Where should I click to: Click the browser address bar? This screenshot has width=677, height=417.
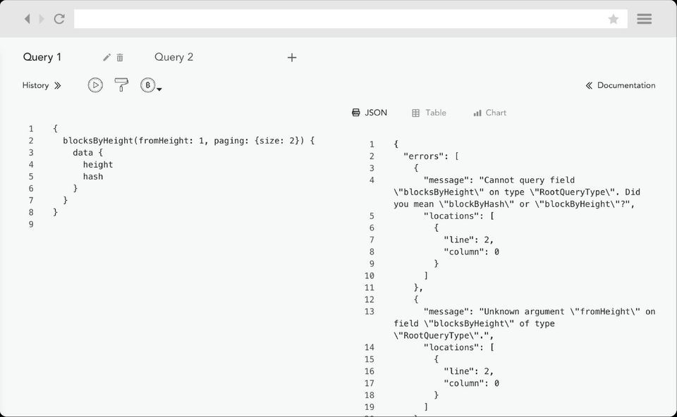[338, 19]
